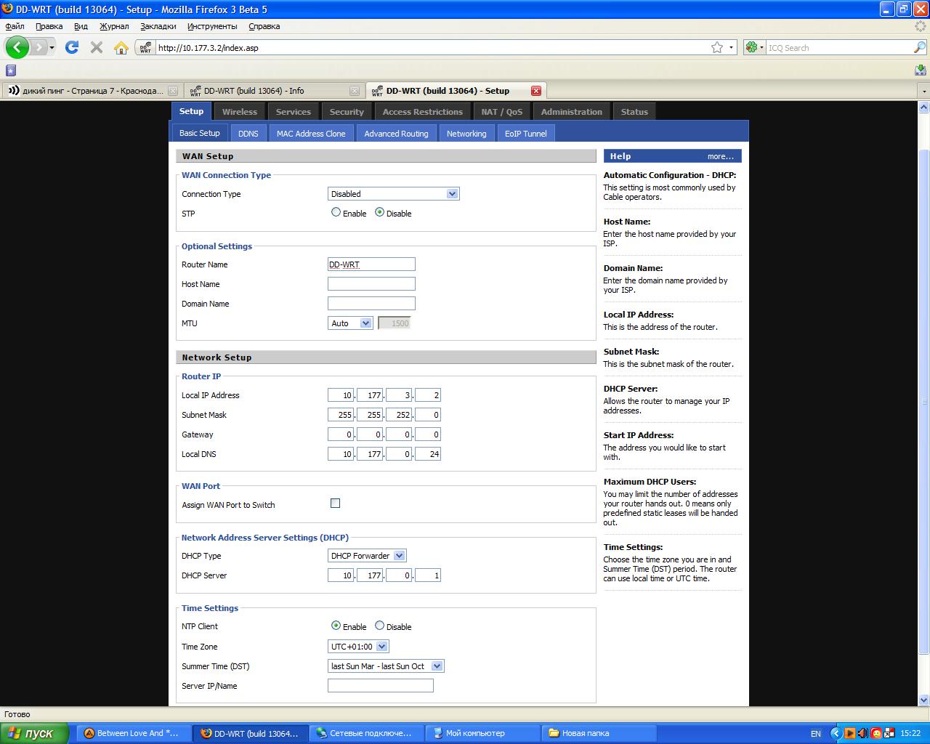Reload the current page
The image size is (930, 744).
tap(71, 47)
